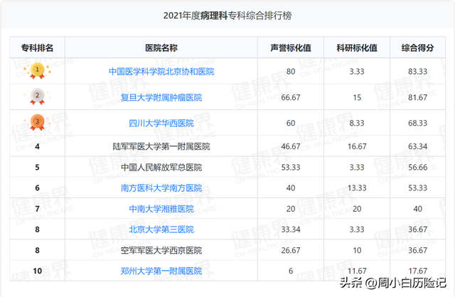
Task: Select 陆军军医大学第一附属医院 hospital name
Action: [161, 146]
